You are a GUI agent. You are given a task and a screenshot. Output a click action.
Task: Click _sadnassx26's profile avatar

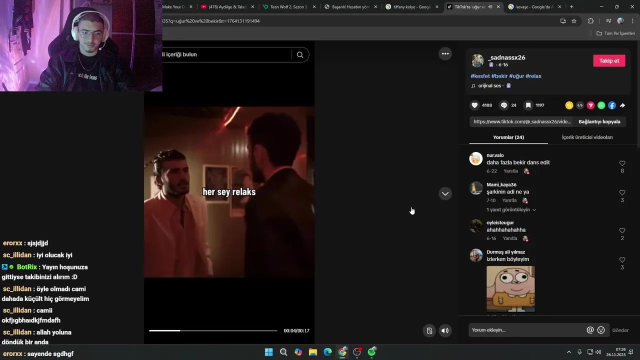coord(477,60)
